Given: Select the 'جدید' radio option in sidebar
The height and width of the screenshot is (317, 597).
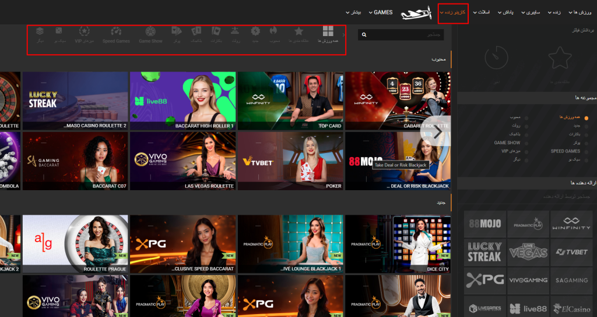Looking at the screenshot, I should tap(586, 126).
